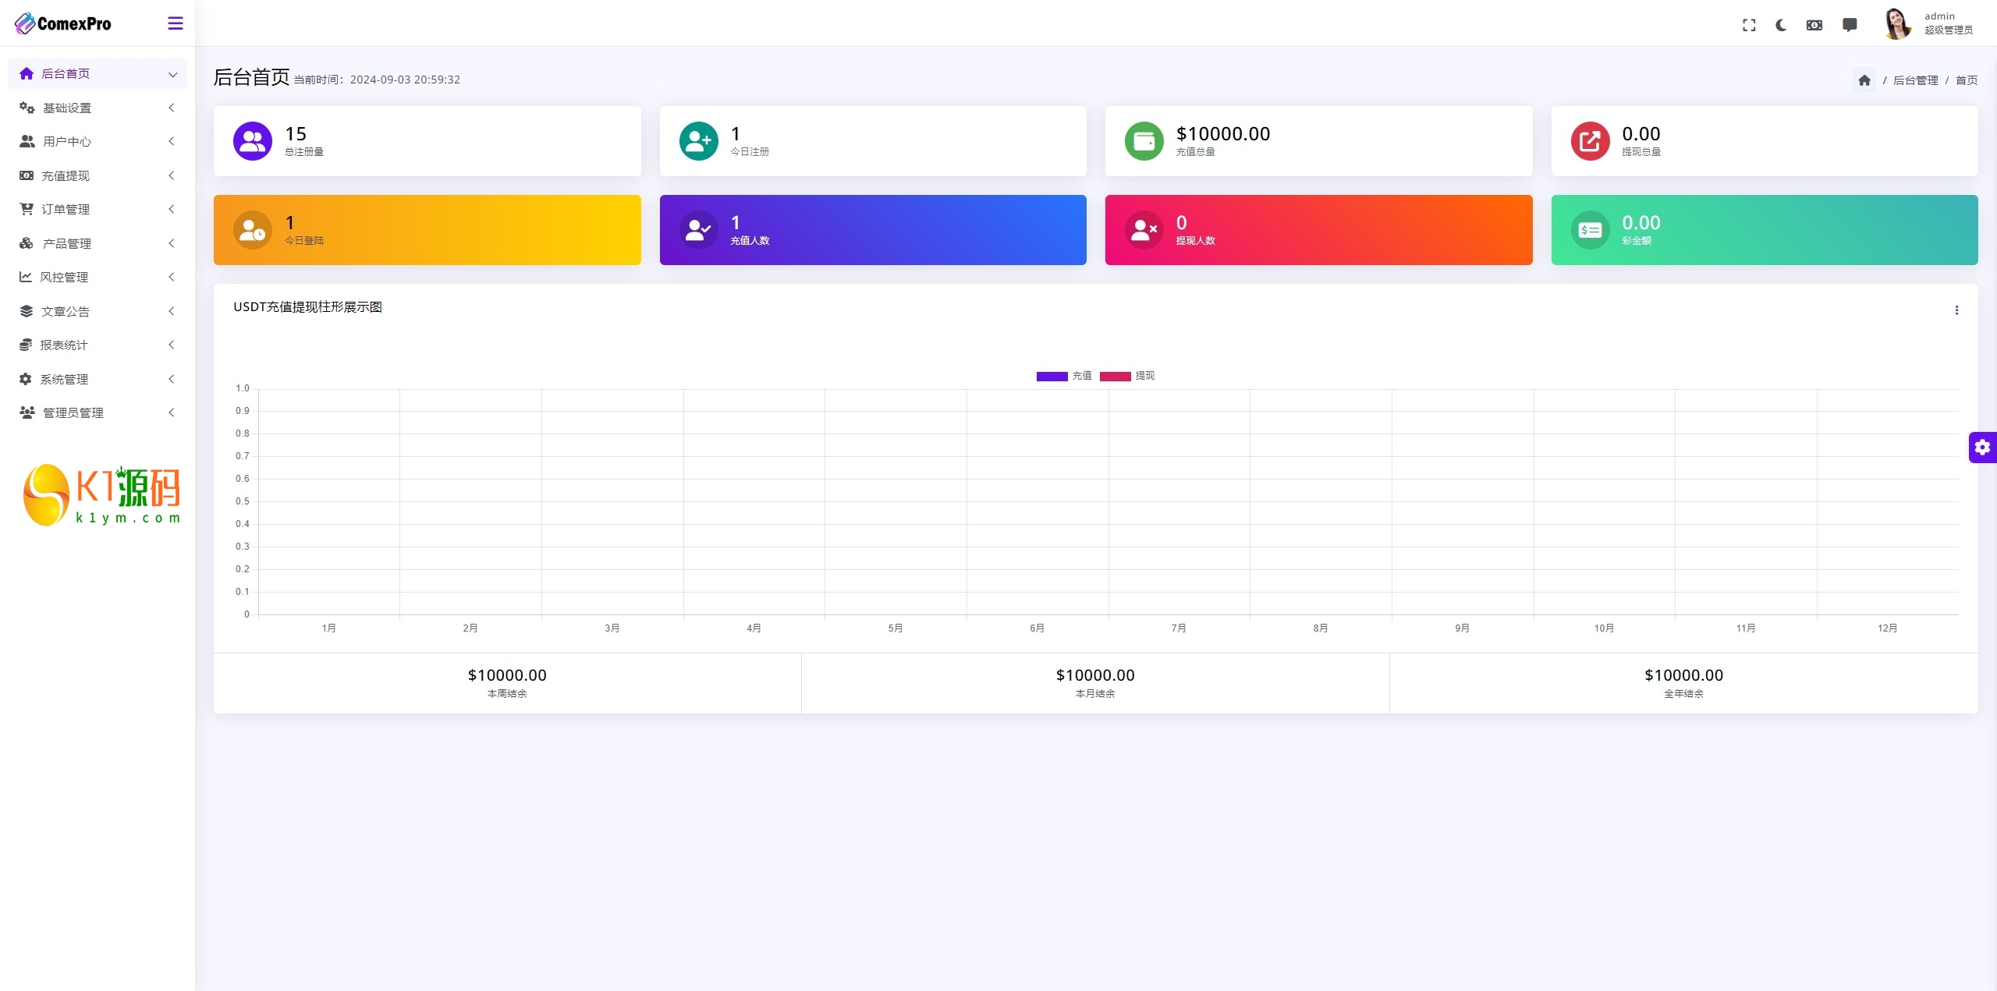Expand the 充值提现 menu chevron
The height and width of the screenshot is (991, 1997).
tap(172, 175)
